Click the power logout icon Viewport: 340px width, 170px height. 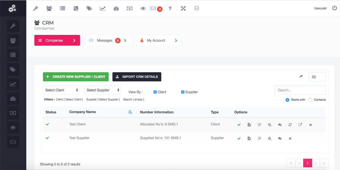tap(334, 8)
